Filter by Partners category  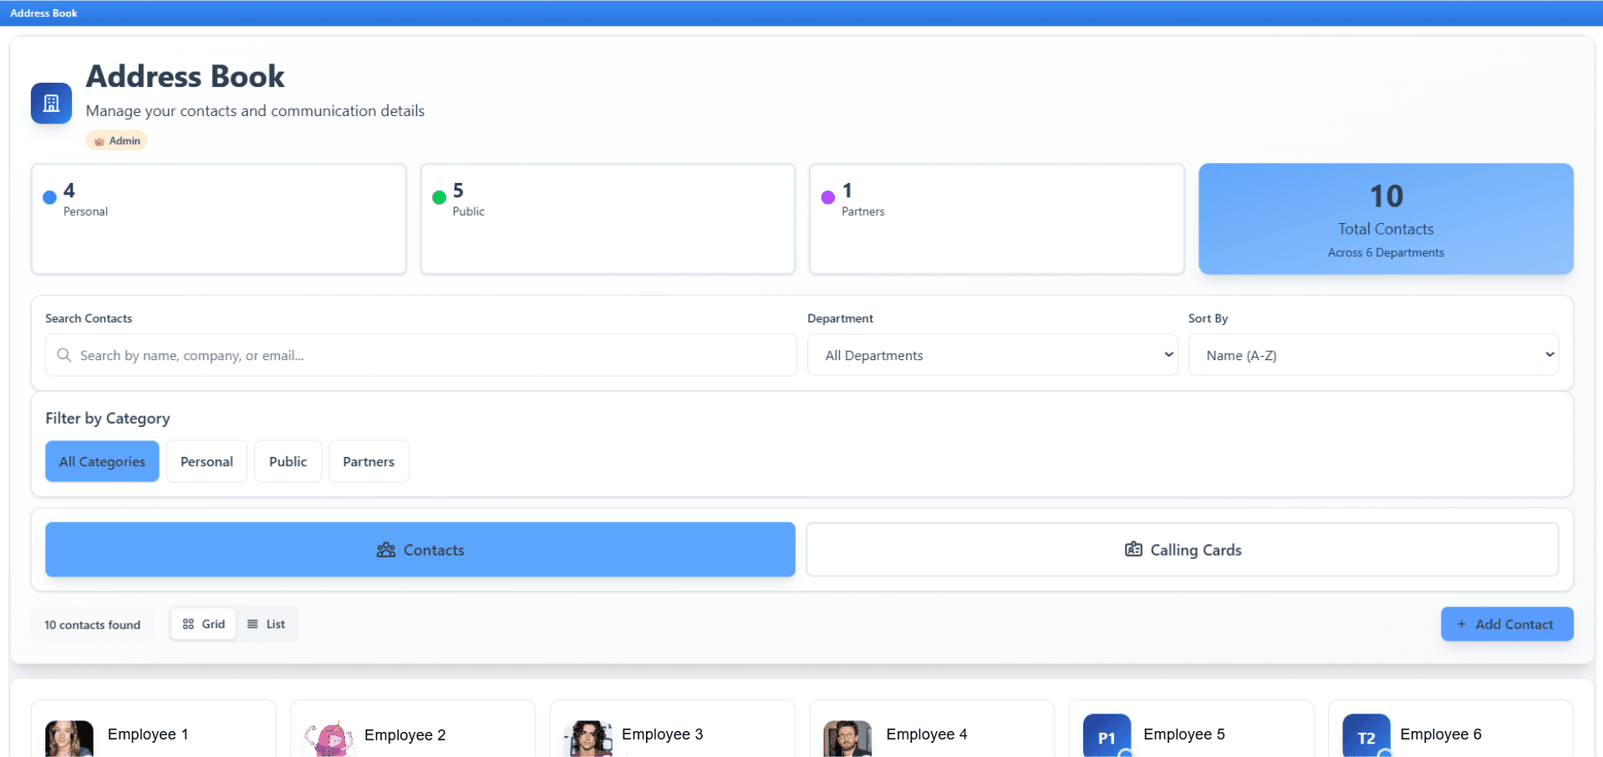pos(369,461)
